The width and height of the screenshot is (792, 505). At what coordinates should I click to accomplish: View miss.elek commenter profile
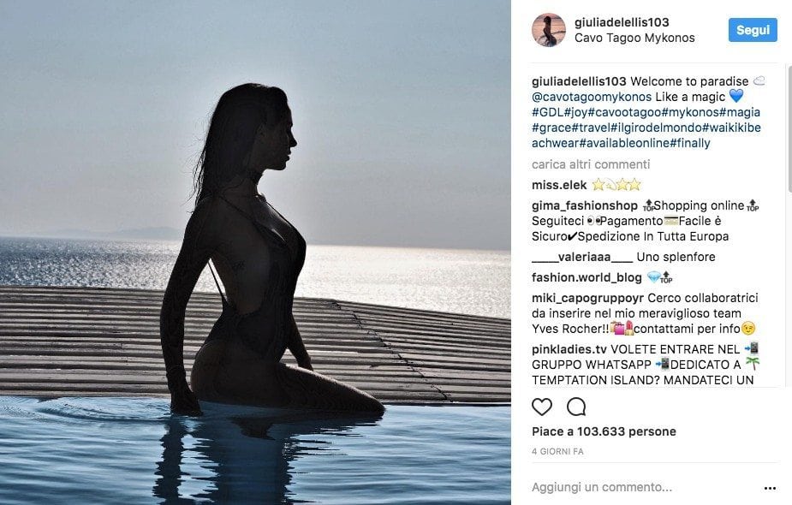pyautogui.click(x=559, y=186)
